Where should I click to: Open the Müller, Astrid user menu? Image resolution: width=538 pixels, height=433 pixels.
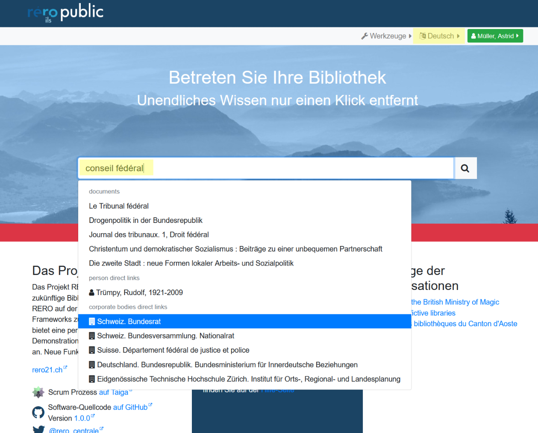(495, 36)
